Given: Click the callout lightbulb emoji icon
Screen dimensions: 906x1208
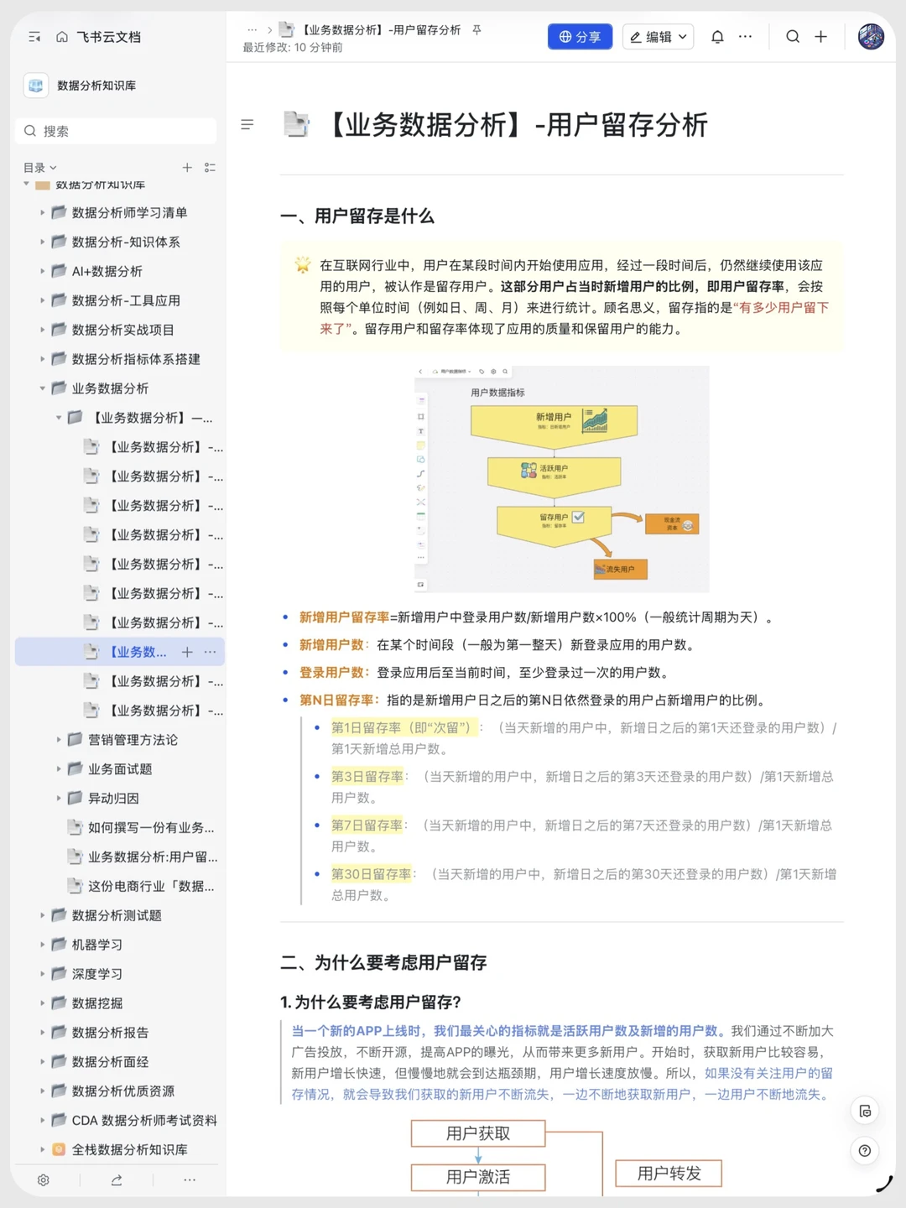Looking at the screenshot, I should click(303, 265).
